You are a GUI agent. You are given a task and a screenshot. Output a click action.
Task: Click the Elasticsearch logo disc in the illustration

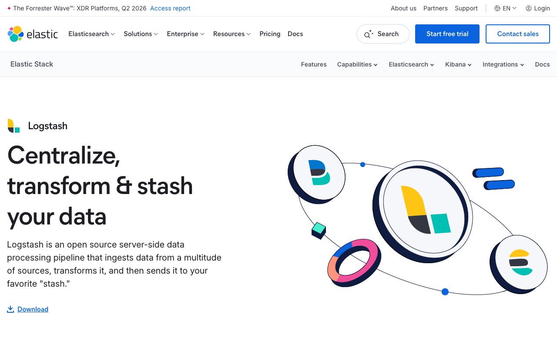[x=519, y=264]
